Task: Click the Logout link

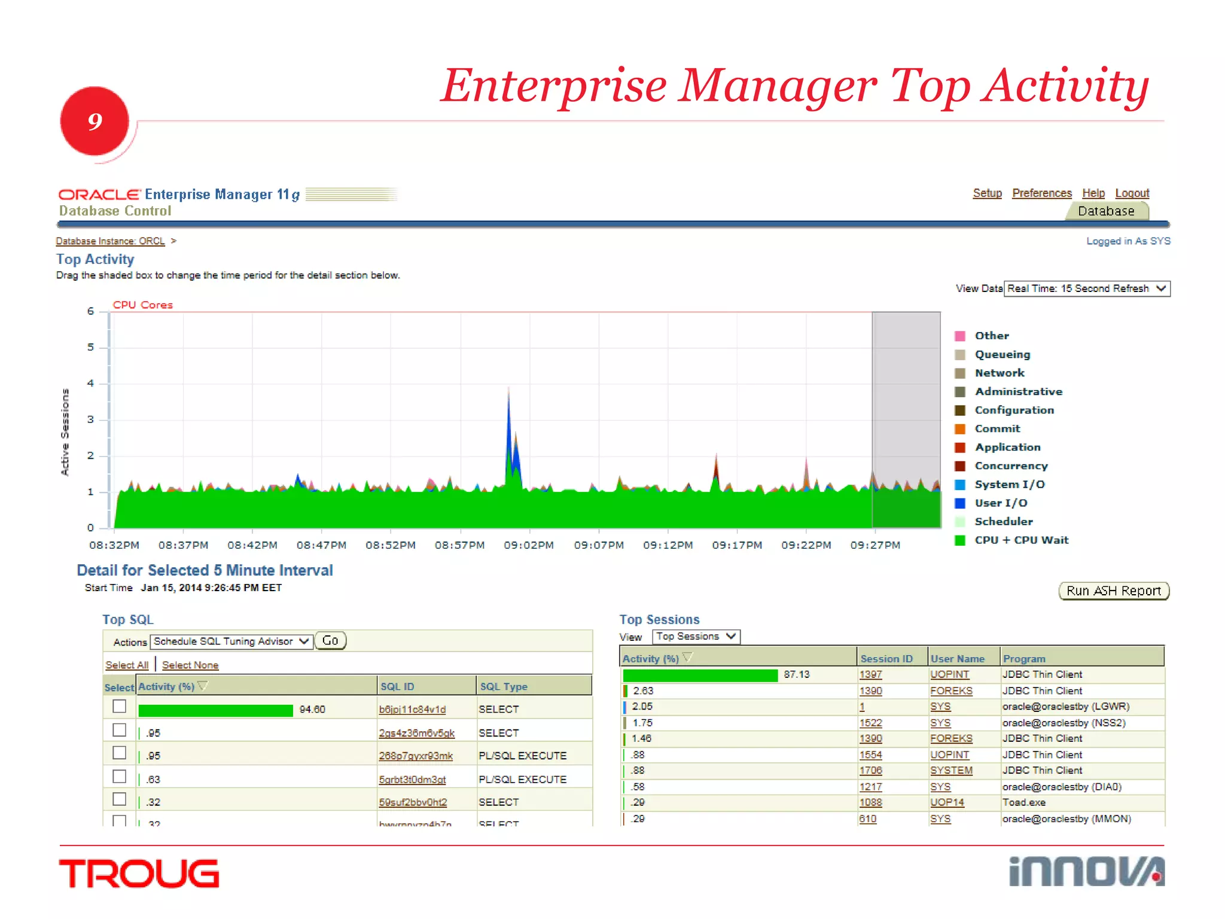Action: coord(1132,193)
